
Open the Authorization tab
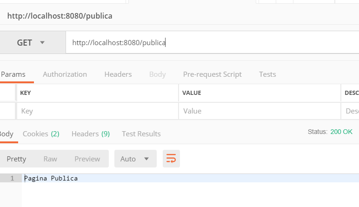tap(65, 74)
